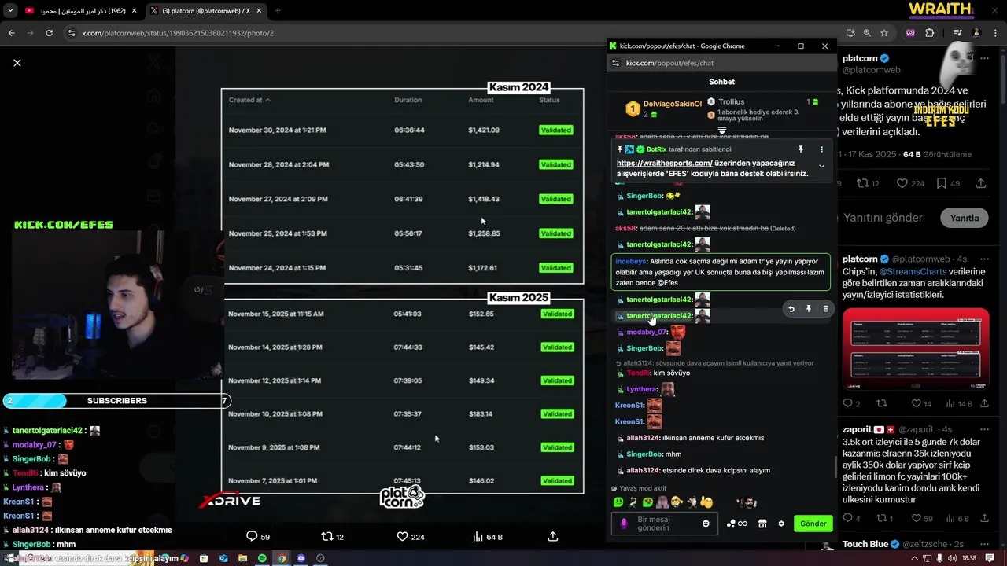The image size is (1007, 566).
Task: Open Kick chat address bar site info
Action: [x=616, y=63]
